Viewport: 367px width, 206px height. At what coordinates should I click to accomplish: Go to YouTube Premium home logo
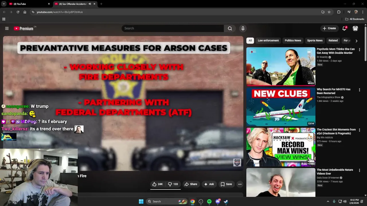point(24,28)
